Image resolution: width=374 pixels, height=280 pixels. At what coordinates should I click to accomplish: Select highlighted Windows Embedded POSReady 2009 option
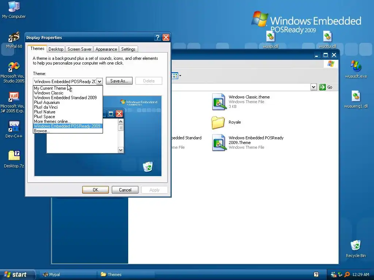tap(68, 126)
